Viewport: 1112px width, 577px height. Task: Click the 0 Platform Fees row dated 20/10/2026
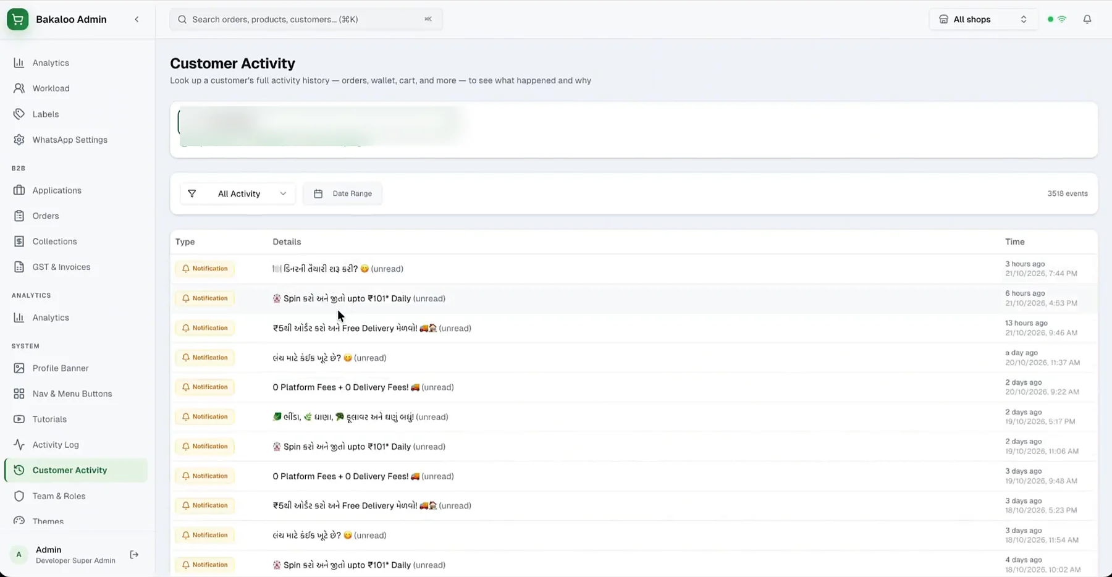[634, 387]
